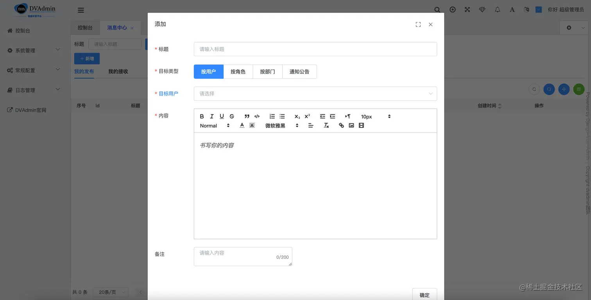
Task: Open the 目标用户 selection dropdown
Action: point(315,93)
